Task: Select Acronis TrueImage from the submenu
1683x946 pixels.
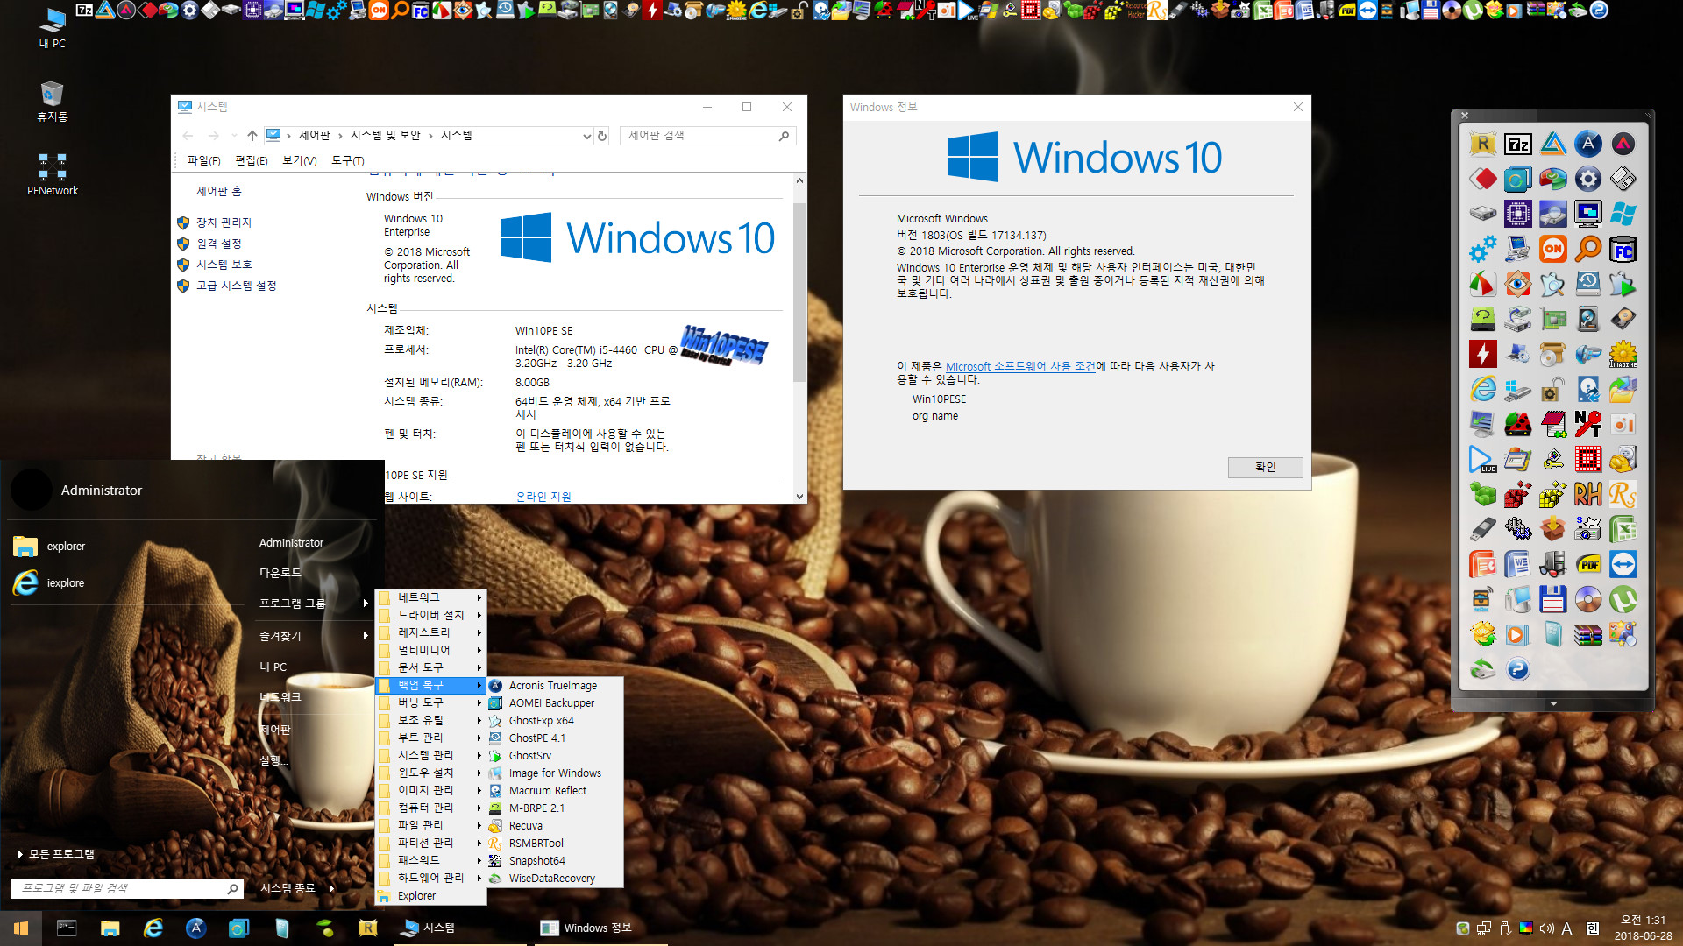Action: pos(555,686)
